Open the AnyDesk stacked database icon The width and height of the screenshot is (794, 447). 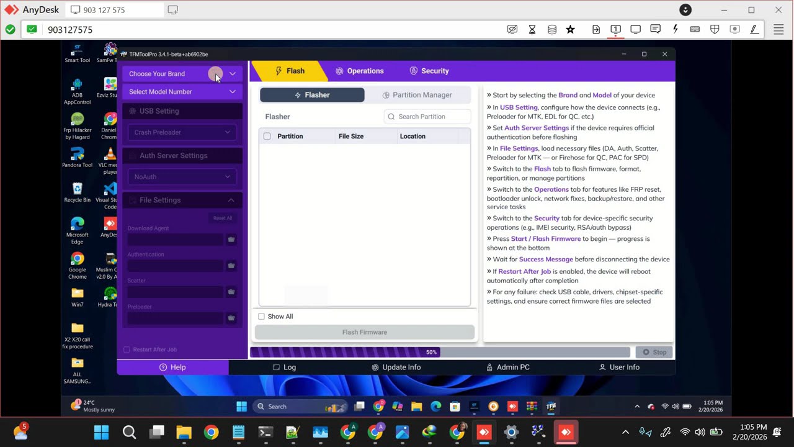(551, 29)
